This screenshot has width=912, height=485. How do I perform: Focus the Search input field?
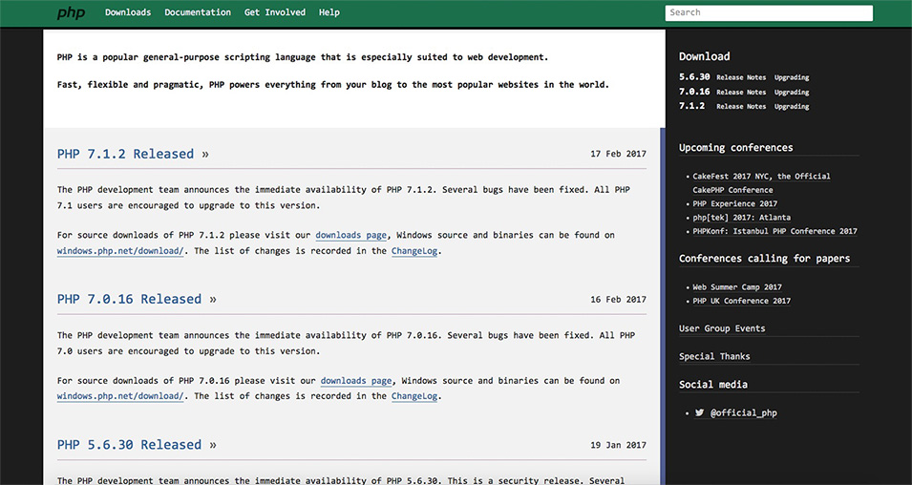pos(769,12)
